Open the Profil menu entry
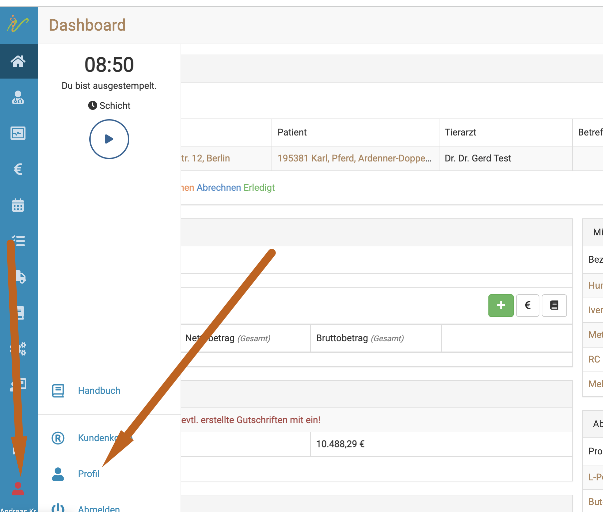 tap(89, 474)
